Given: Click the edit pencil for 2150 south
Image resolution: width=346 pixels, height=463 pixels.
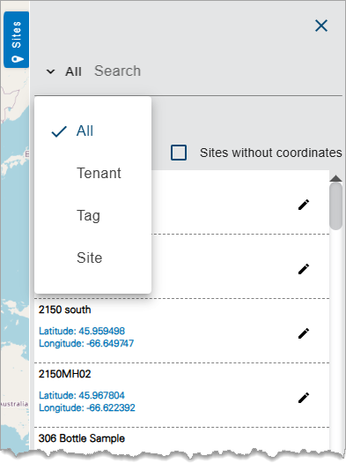Looking at the screenshot, I should [304, 333].
